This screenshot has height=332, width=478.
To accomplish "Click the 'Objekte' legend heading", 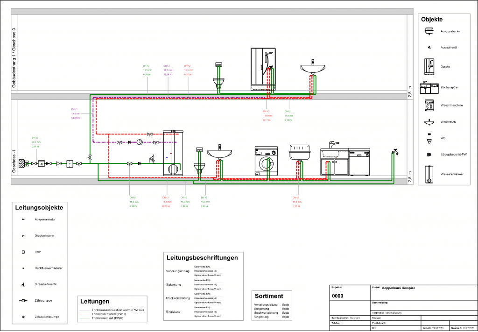I will click(432, 20).
